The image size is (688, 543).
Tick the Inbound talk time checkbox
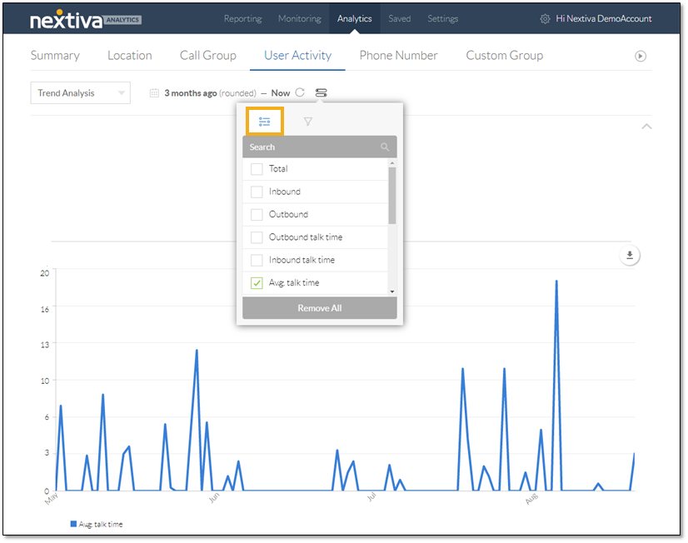click(x=257, y=260)
